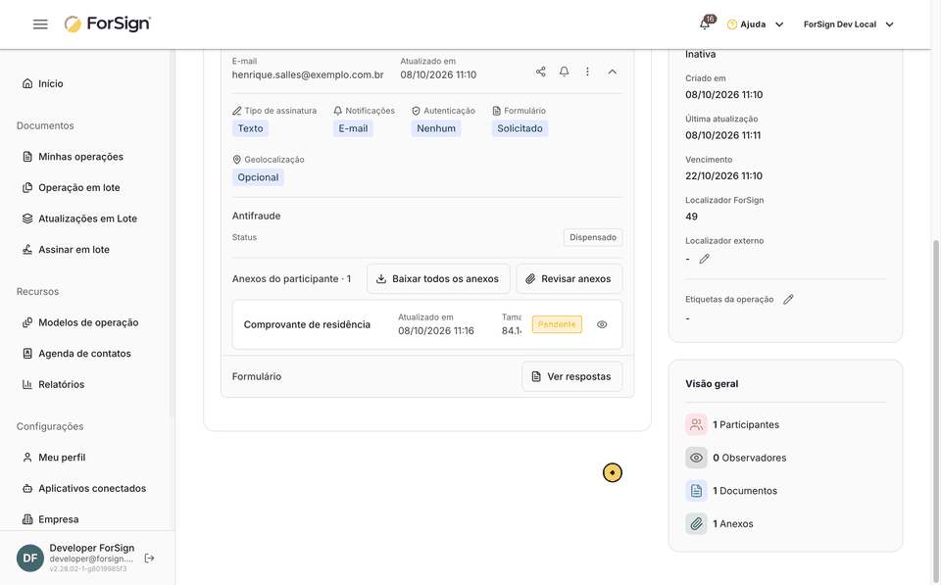
Task: Open the participant three-dot options menu
Action: (587, 72)
